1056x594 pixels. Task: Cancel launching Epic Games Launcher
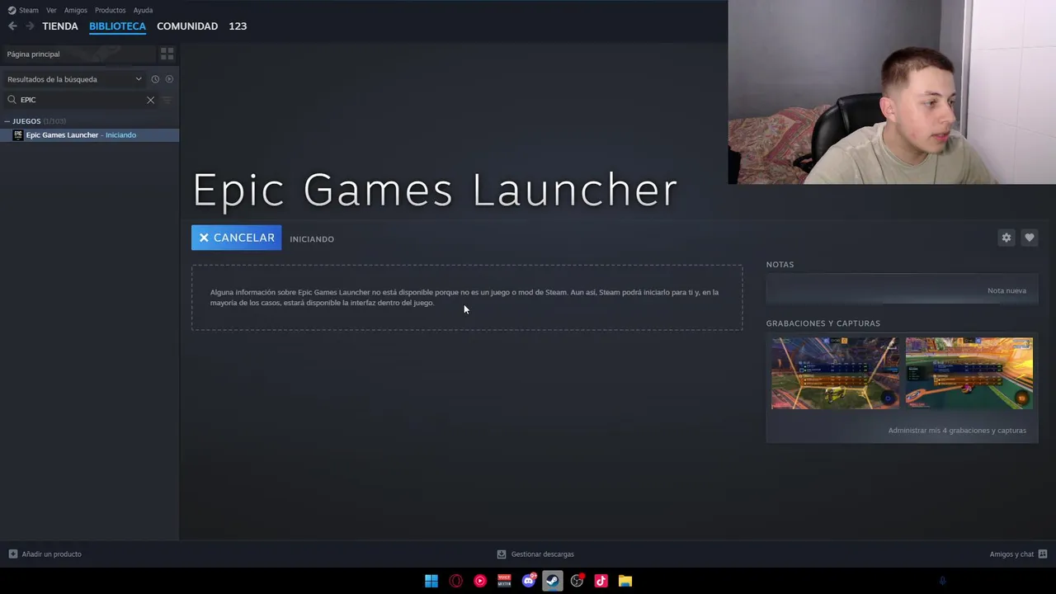(236, 238)
